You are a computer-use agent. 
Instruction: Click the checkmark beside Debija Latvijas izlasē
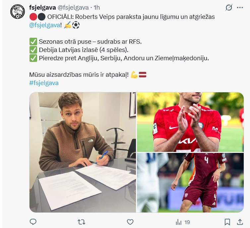(x=33, y=50)
